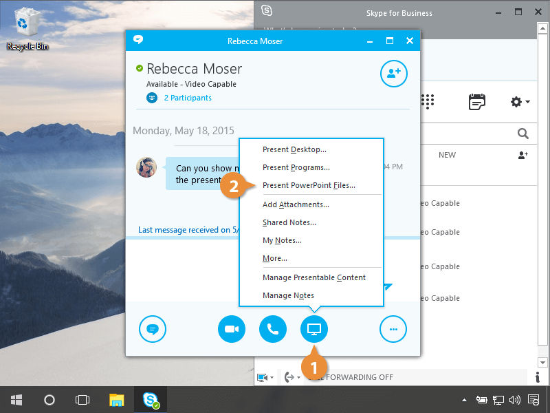Start an audio call with phone button
Viewport: 550px width, 413px height.
tap(273, 329)
